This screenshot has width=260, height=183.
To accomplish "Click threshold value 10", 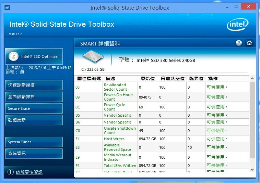I will 190,147.
